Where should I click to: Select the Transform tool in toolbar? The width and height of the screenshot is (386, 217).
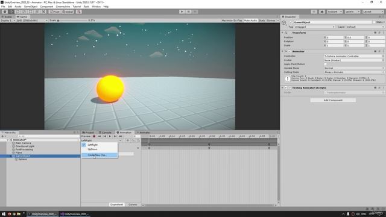(37, 11)
